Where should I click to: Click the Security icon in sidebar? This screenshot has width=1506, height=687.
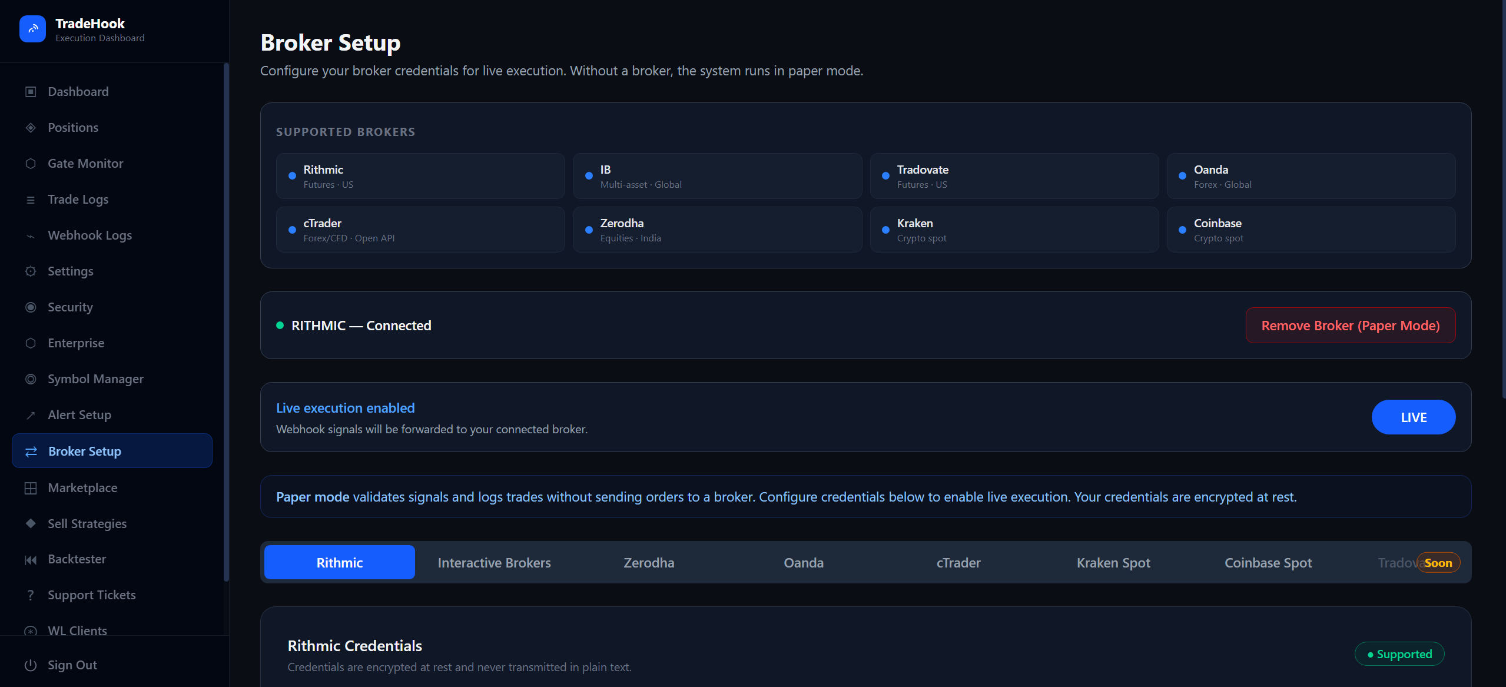(x=31, y=307)
